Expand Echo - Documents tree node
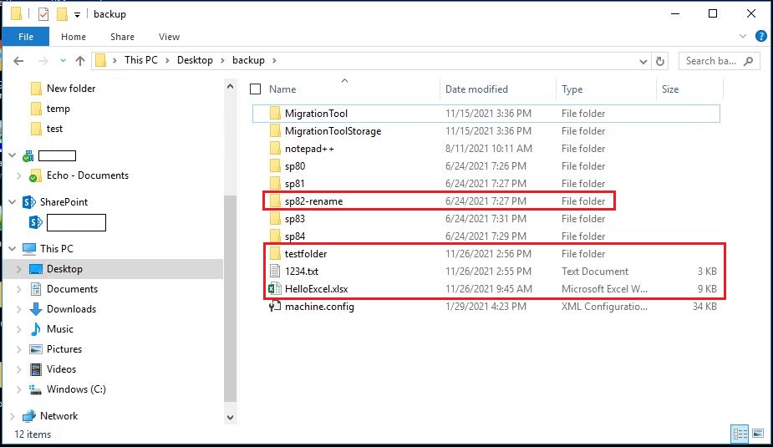This screenshot has height=447, width=773. click(x=18, y=175)
